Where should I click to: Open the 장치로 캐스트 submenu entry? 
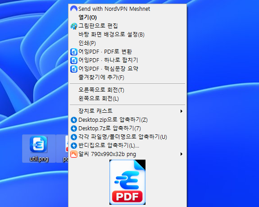[127, 111]
